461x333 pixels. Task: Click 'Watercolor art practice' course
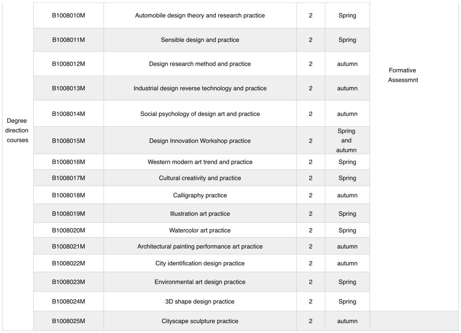click(x=200, y=231)
